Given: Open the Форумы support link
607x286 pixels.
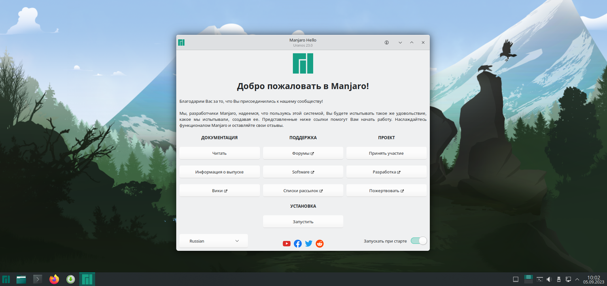Looking at the screenshot, I should [x=303, y=153].
